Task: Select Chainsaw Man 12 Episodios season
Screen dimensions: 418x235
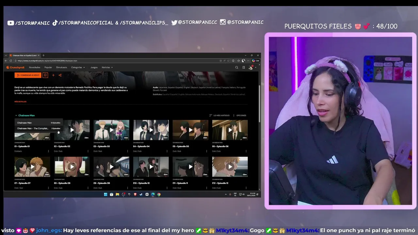Action: [x=39, y=123]
